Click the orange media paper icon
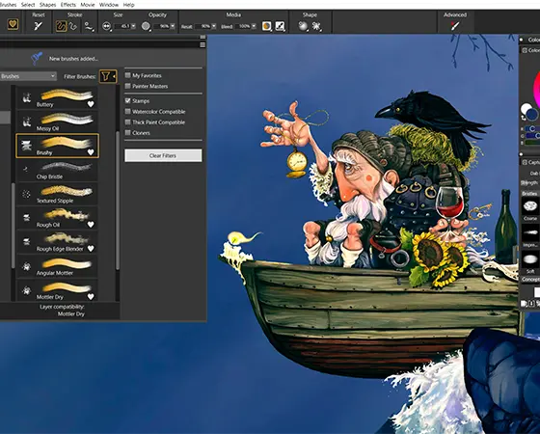The width and height of the screenshot is (540, 434). click(266, 26)
